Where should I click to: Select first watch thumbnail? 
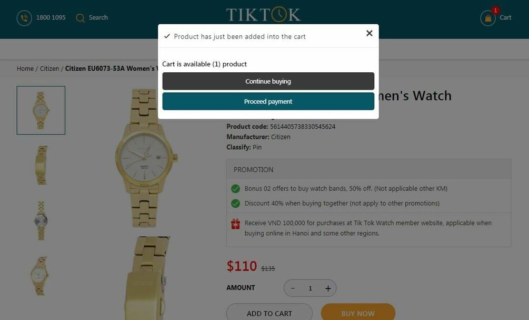pos(41,110)
